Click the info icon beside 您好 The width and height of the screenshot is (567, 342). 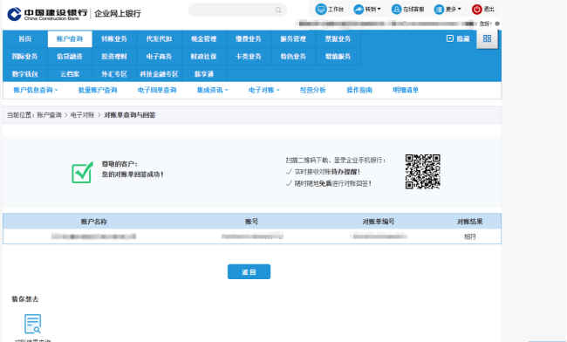(x=497, y=24)
